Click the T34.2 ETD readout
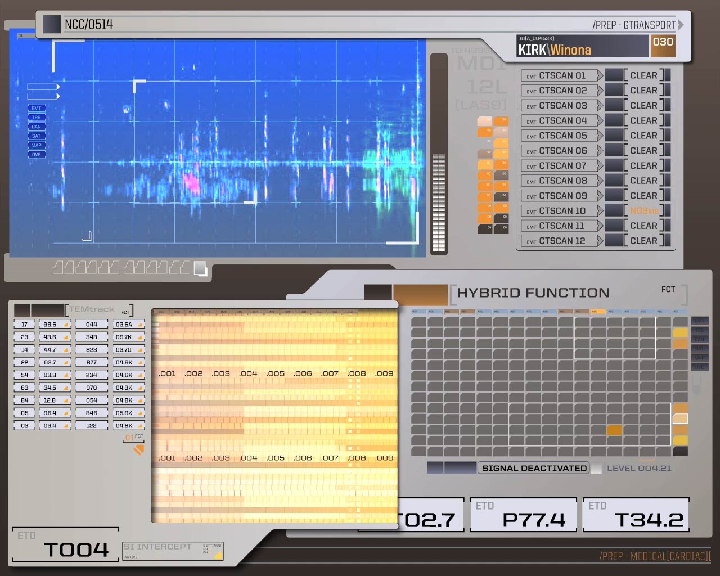The width and height of the screenshot is (720, 576). pyautogui.click(x=636, y=515)
